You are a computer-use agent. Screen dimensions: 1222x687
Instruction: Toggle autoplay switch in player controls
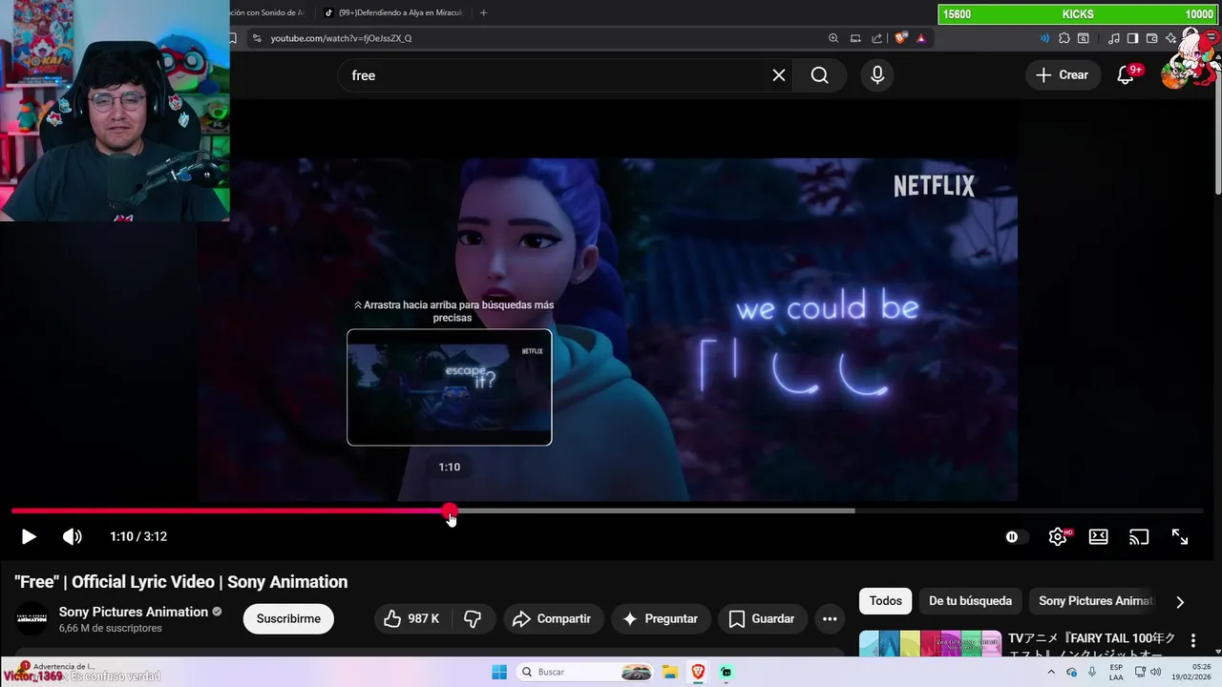click(1017, 537)
